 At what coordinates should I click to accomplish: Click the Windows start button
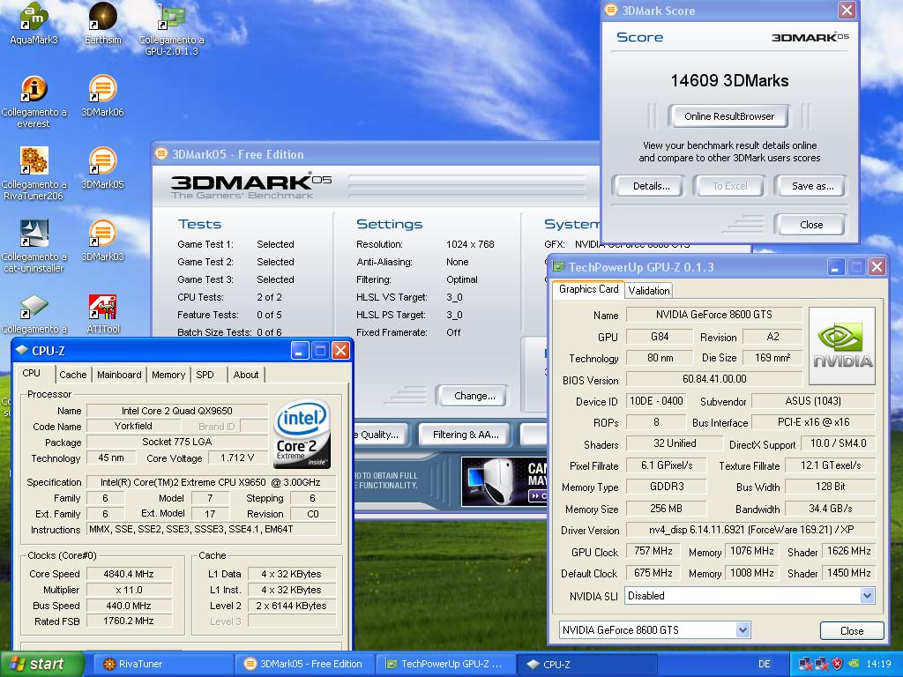pyautogui.click(x=41, y=664)
